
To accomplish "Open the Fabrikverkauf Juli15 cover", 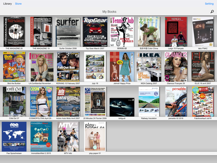I will tap(203, 102).
